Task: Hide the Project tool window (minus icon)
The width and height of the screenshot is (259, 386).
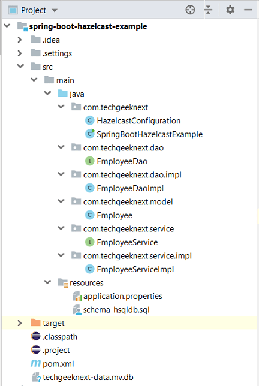Action: [248, 10]
